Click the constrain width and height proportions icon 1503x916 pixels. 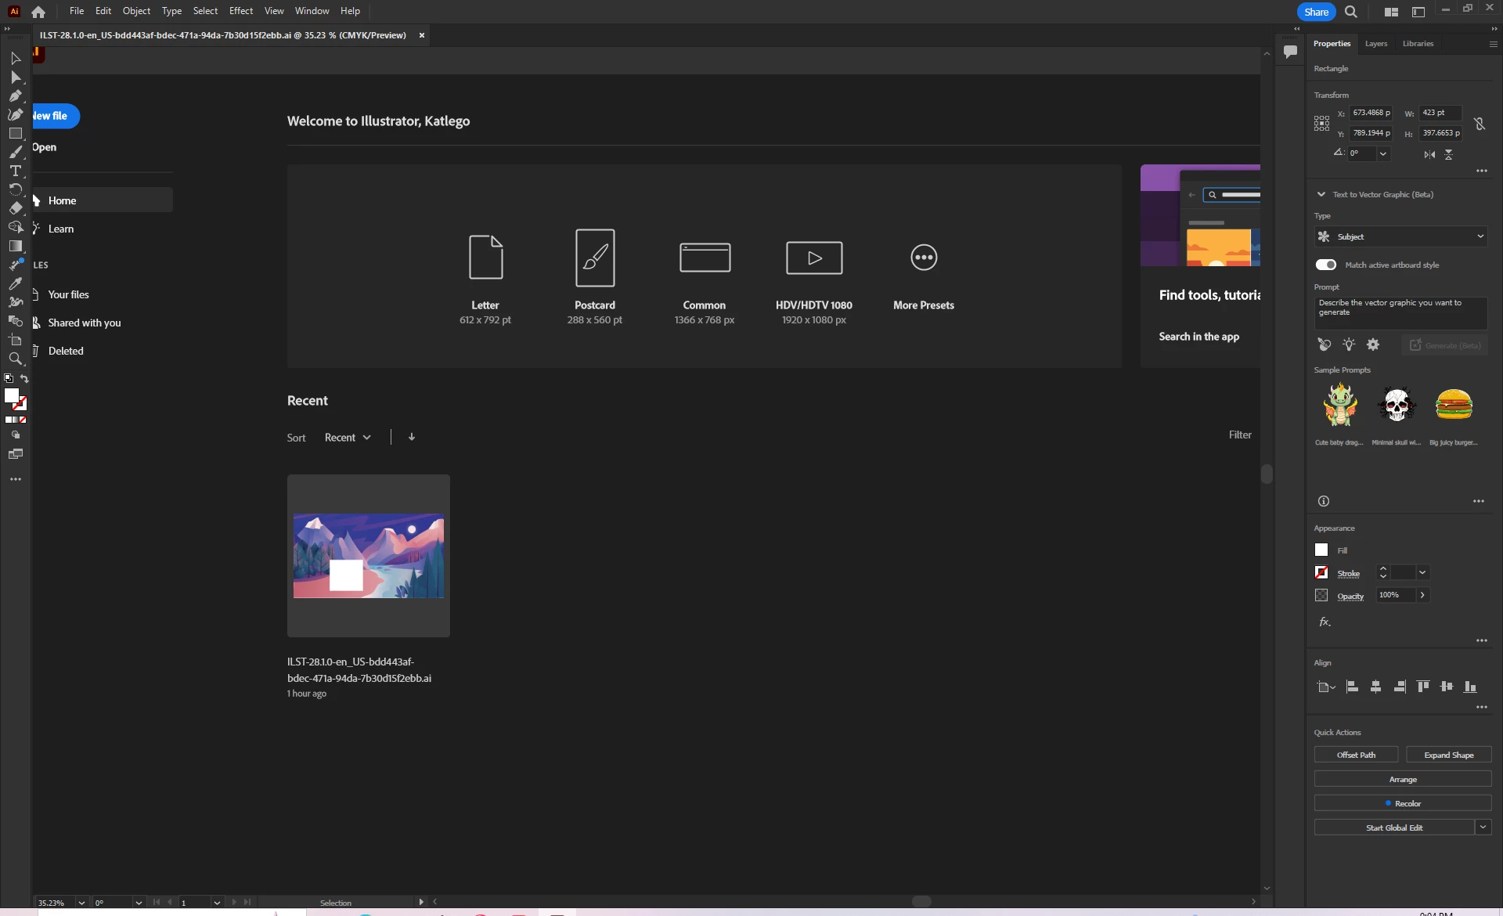click(x=1480, y=124)
